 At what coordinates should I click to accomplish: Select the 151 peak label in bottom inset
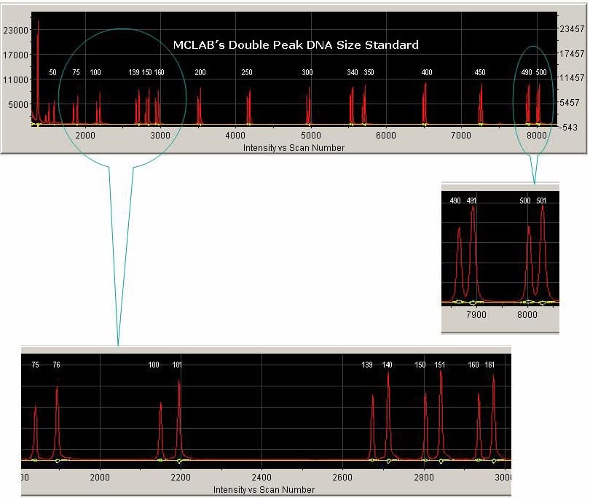439,365
